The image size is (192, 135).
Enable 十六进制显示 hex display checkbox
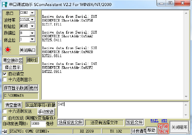click(x=5, y=80)
